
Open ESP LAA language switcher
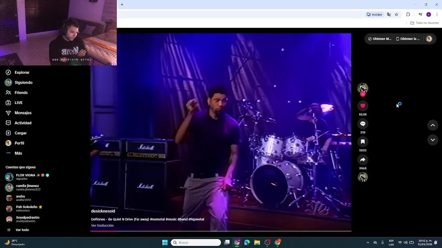click(x=391, y=242)
